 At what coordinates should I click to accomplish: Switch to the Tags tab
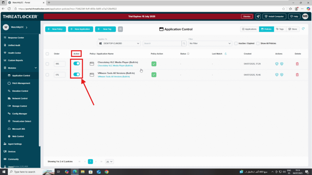(280, 29)
